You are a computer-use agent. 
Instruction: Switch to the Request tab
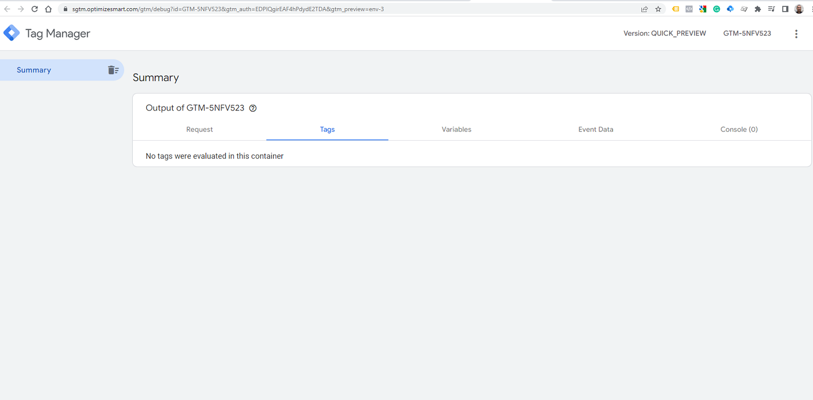[x=199, y=130]
